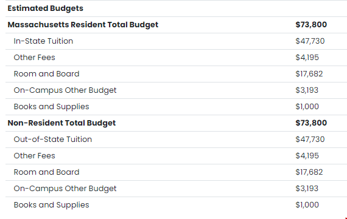Screen dimensions: 347x219
Task: Click the Non-Resident Books and Supplies label
Action: [51, 205]
